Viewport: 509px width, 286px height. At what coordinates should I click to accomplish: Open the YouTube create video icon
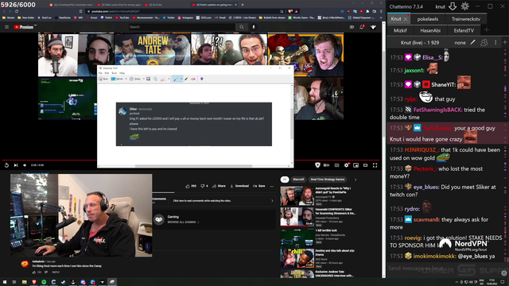352,27
